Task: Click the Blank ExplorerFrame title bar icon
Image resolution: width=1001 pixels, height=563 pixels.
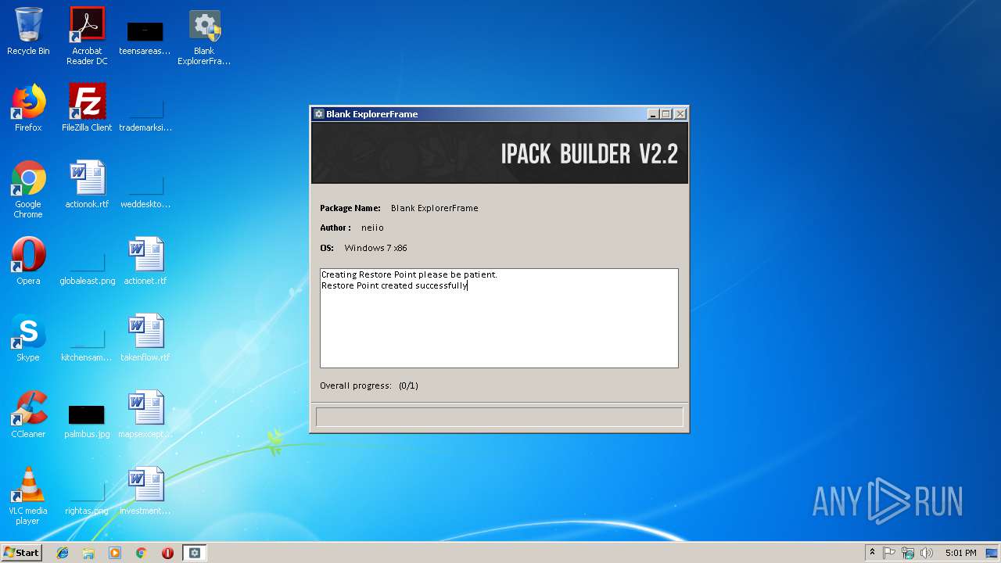Action: [319, 114]
